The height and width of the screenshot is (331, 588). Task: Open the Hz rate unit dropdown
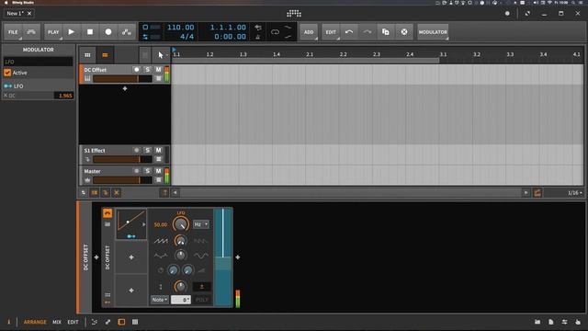point(201,224)
